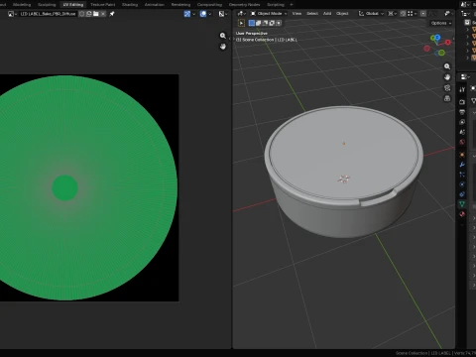Open the Geometry Nodes workspace tab
Viewport: 476px width, 357px height.
[245, 5]
